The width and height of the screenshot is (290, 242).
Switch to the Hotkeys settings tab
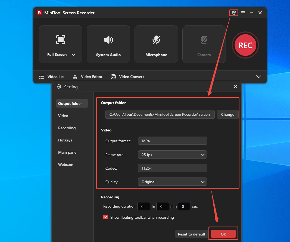[x=65, y=140]
